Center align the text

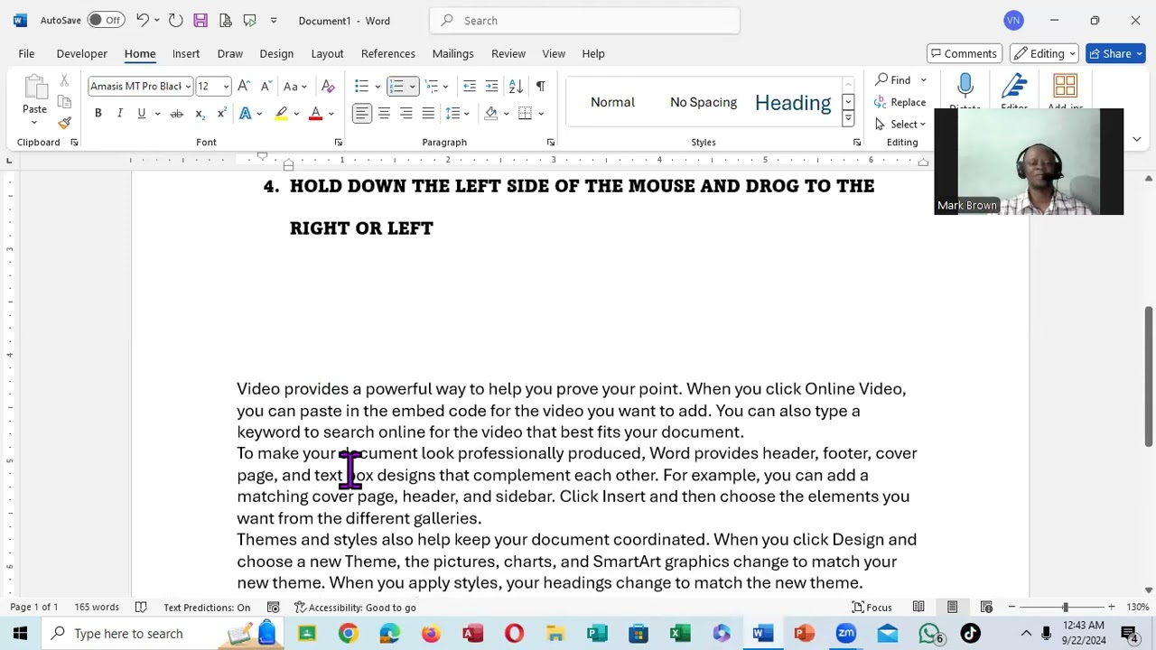384,113
